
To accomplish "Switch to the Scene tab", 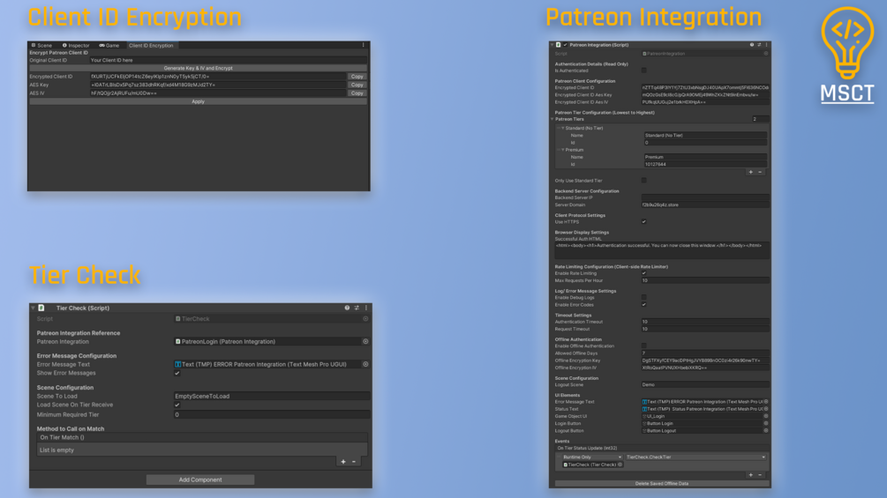I will 41,45.
